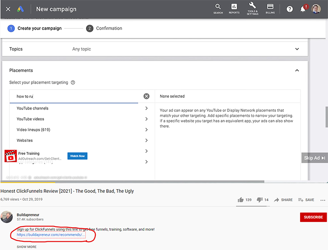Image resolution: width=328 pixels, height=250 pixels.
Task: Open AdOutreach.com ad link
Action: (40, 159)
